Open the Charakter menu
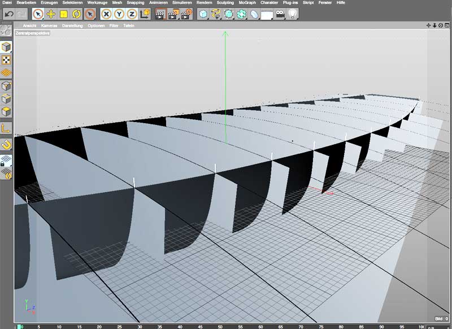452x329 pixels. point(269,3)
